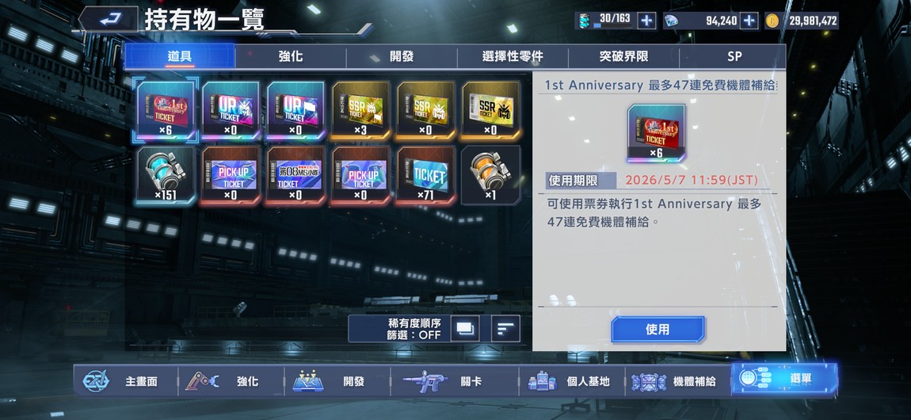Select the 1st Anniversary ticket x6 in grid
This screenshot has height=420, width=911.
click(166, 110)
